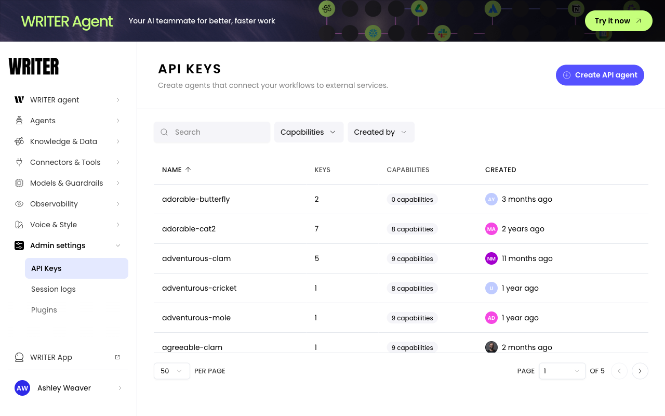Open Voice & Style sidebar item
Image resolution: width=665 pixels, height=416 pixels.
click(68, 225)
